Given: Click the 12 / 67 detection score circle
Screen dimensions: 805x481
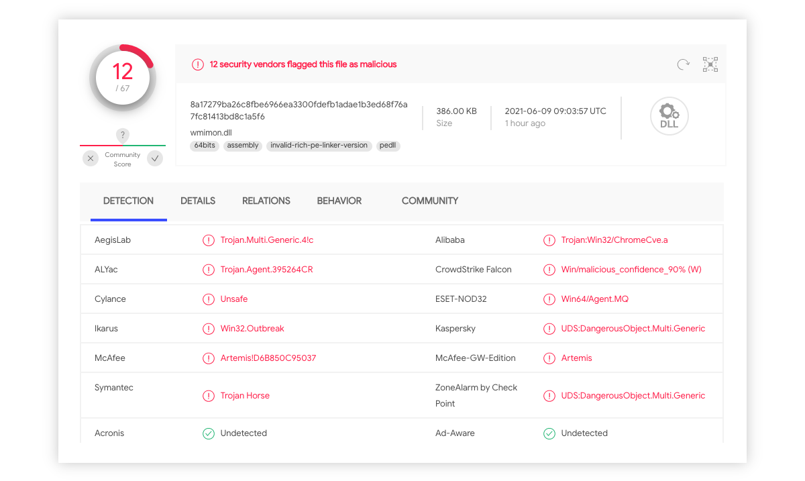Looking at the screenshot, I should (x=123, y=78).
